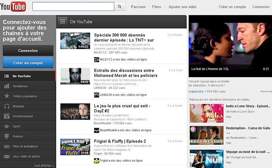Click Frigiel a mis des vidéos en ligne
This screenshot has height=168, width=272.
(121, 161)
